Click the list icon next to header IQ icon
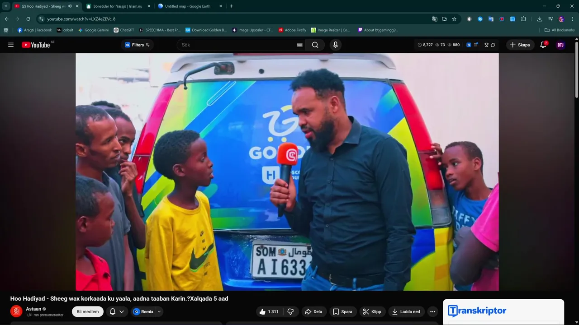This screenshot has height=325, width=579. (x=476, y=45)
